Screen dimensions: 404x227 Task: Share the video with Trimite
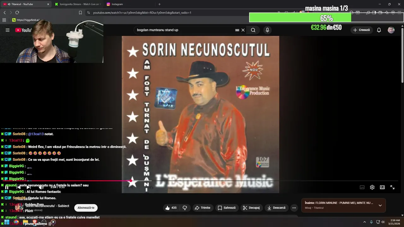click(202, 208)
